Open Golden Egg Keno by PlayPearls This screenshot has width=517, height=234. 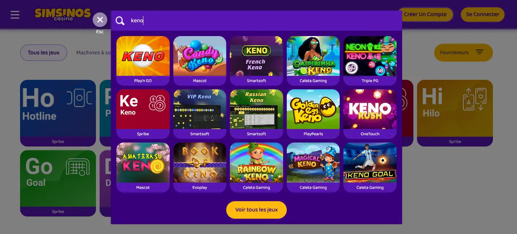coord(313,114)
